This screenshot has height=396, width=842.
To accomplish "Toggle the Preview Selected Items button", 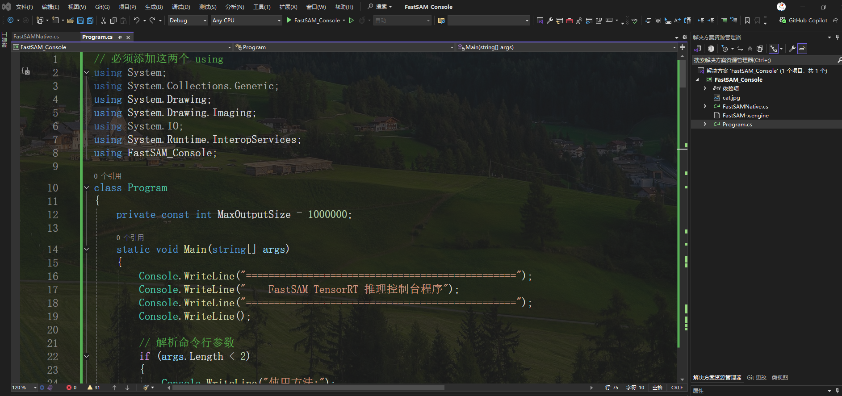I will [802, 49].
